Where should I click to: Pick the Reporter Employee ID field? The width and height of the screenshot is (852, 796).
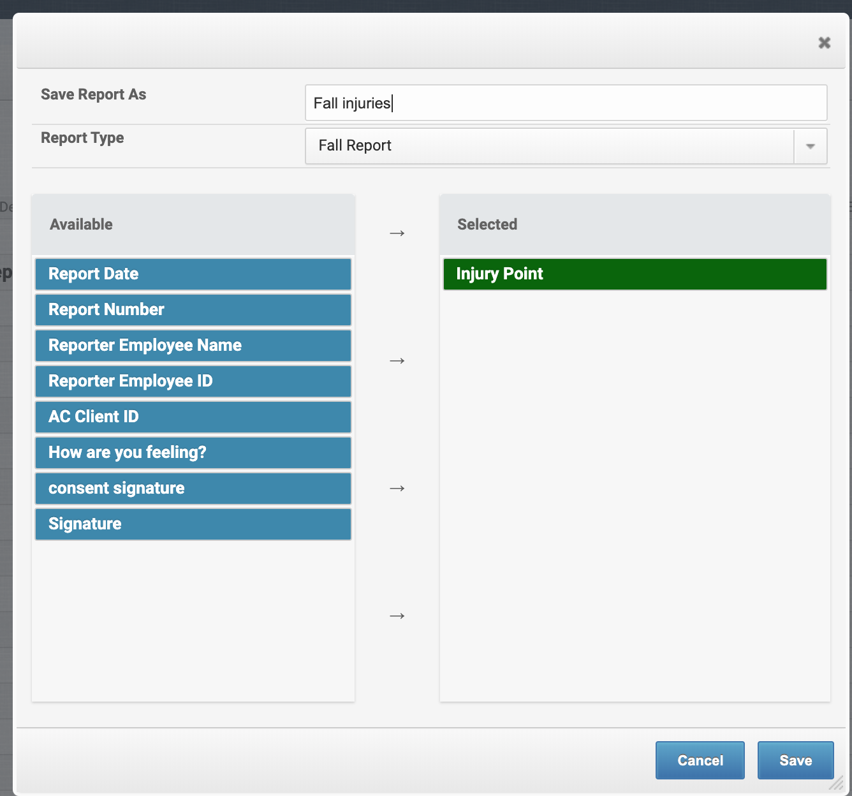pyautogui.click(x=193, y=381)
